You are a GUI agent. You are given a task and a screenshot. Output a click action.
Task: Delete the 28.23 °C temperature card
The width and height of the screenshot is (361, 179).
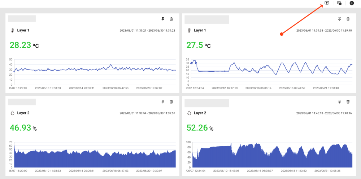point(171,19)
